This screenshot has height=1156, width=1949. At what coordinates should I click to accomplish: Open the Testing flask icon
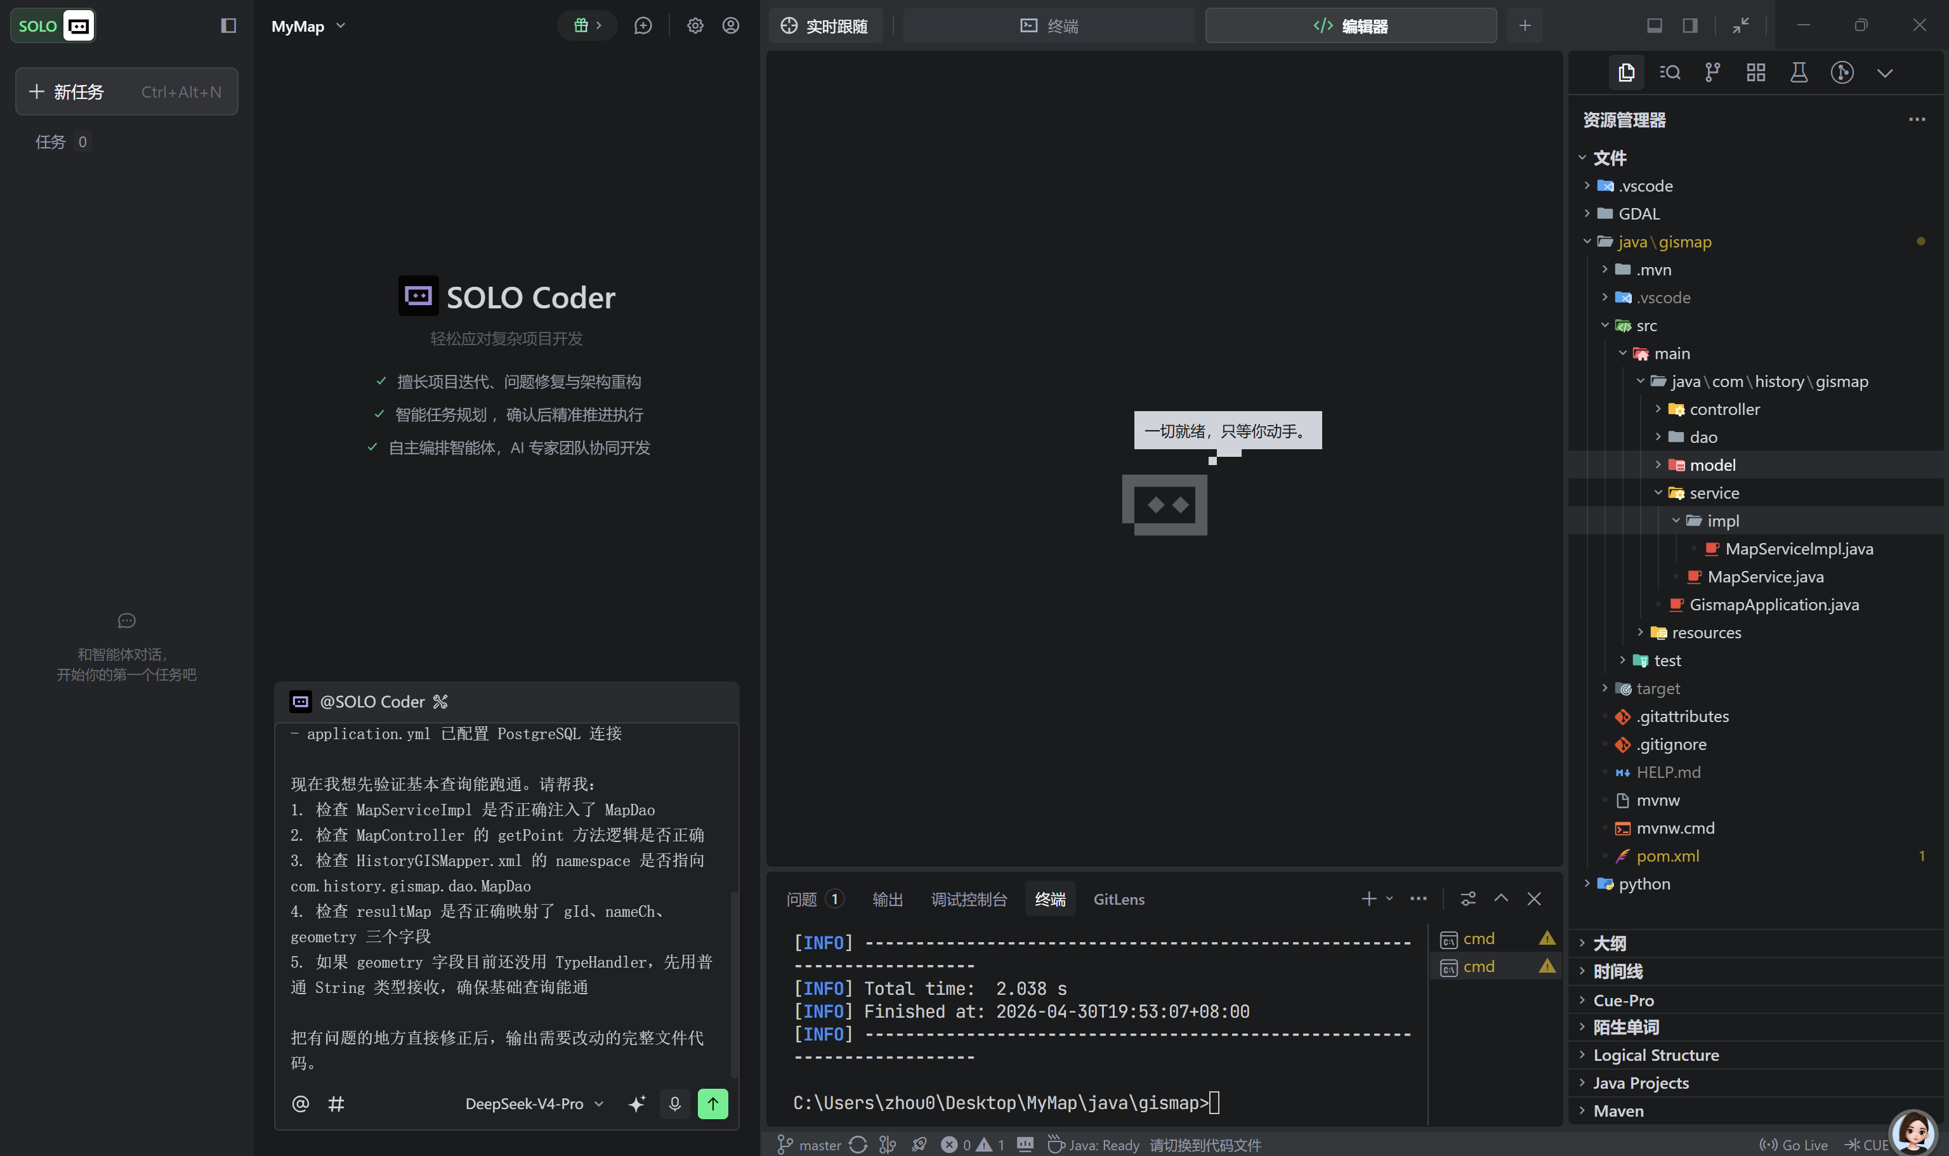(1799, 72)
